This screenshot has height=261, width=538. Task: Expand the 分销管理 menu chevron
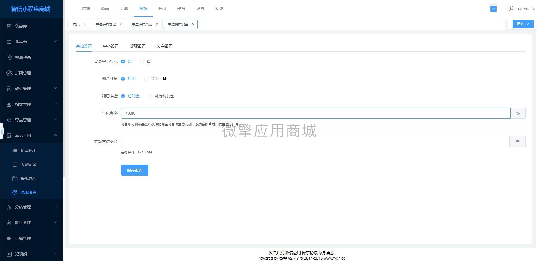(55, 207)
